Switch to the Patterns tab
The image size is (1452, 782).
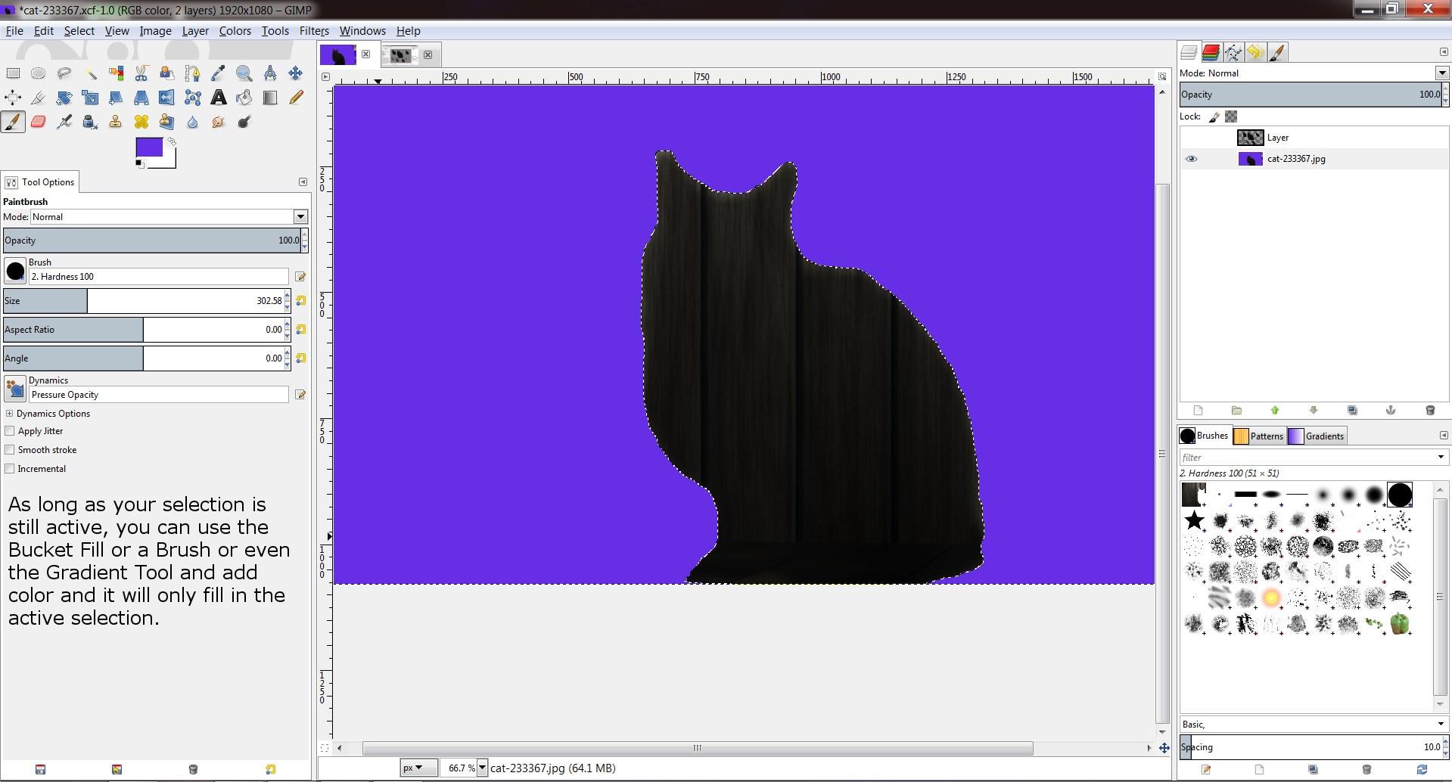(1260, 436)
